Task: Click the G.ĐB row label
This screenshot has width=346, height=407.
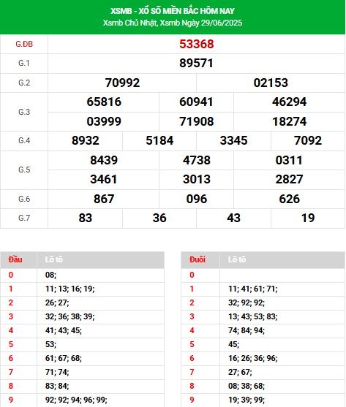Action: coord(24,44)
